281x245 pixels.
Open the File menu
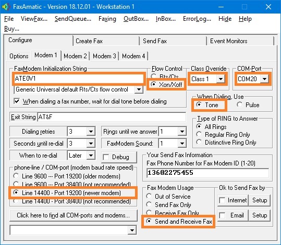[x=9, y=19]
